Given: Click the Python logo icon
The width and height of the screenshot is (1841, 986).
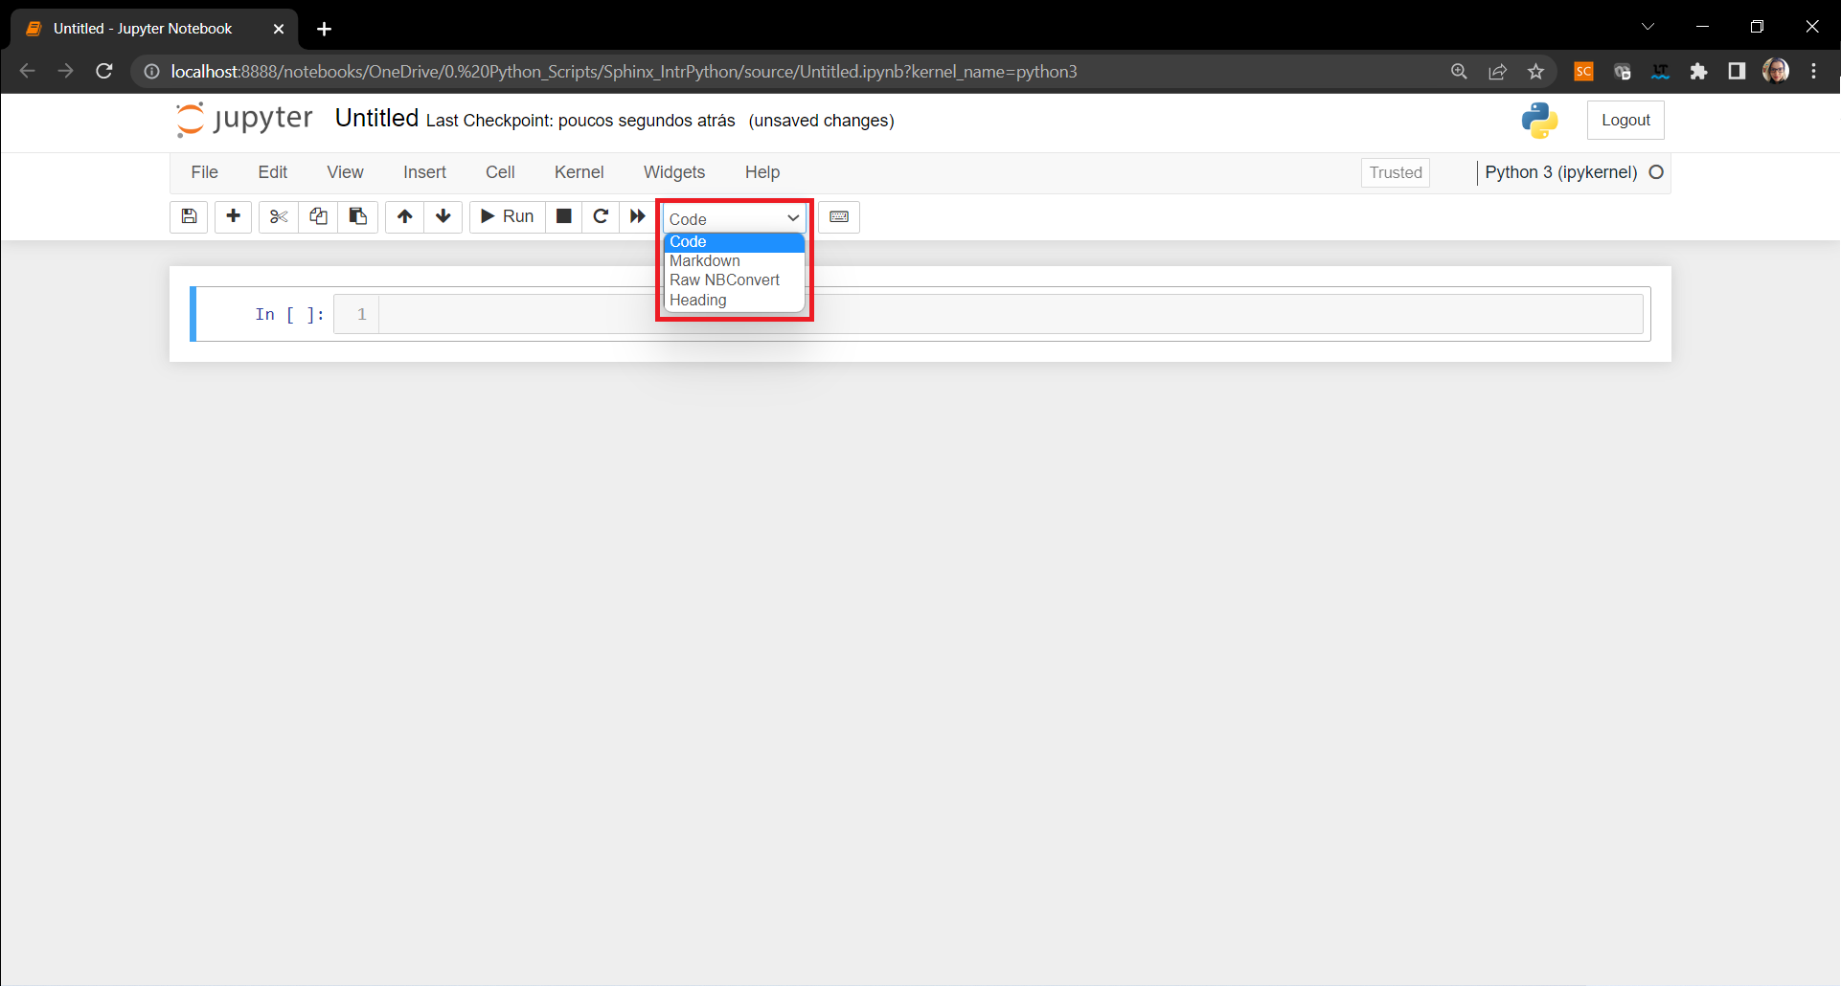Looking at the screenshot, I should click(1539, 120).
